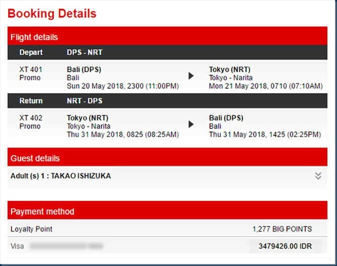Click Promo under XT 401
Screen dimensions: 337x266
coord(30,78)
